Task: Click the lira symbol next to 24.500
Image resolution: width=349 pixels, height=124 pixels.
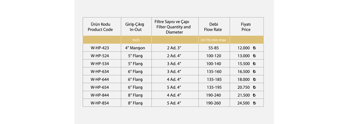Action: pyautogui.click(x=254, y=103)
